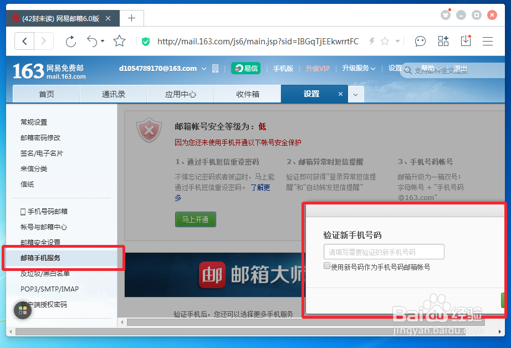511x348 pixels.
Task: Open the 易信 green button
Action: [246, 68]
